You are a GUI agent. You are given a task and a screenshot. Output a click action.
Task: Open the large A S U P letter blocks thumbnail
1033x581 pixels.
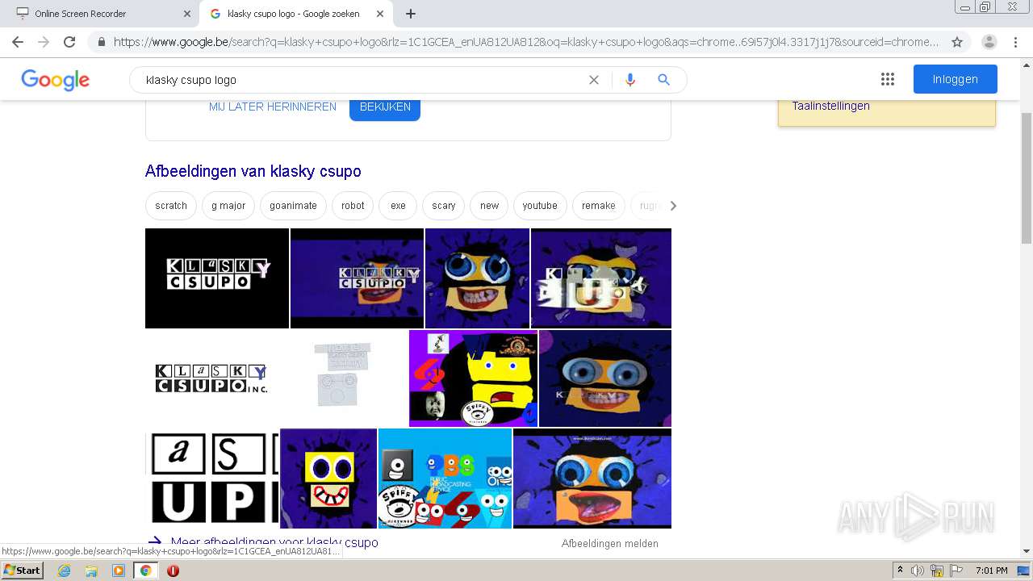tap(211, 479)
